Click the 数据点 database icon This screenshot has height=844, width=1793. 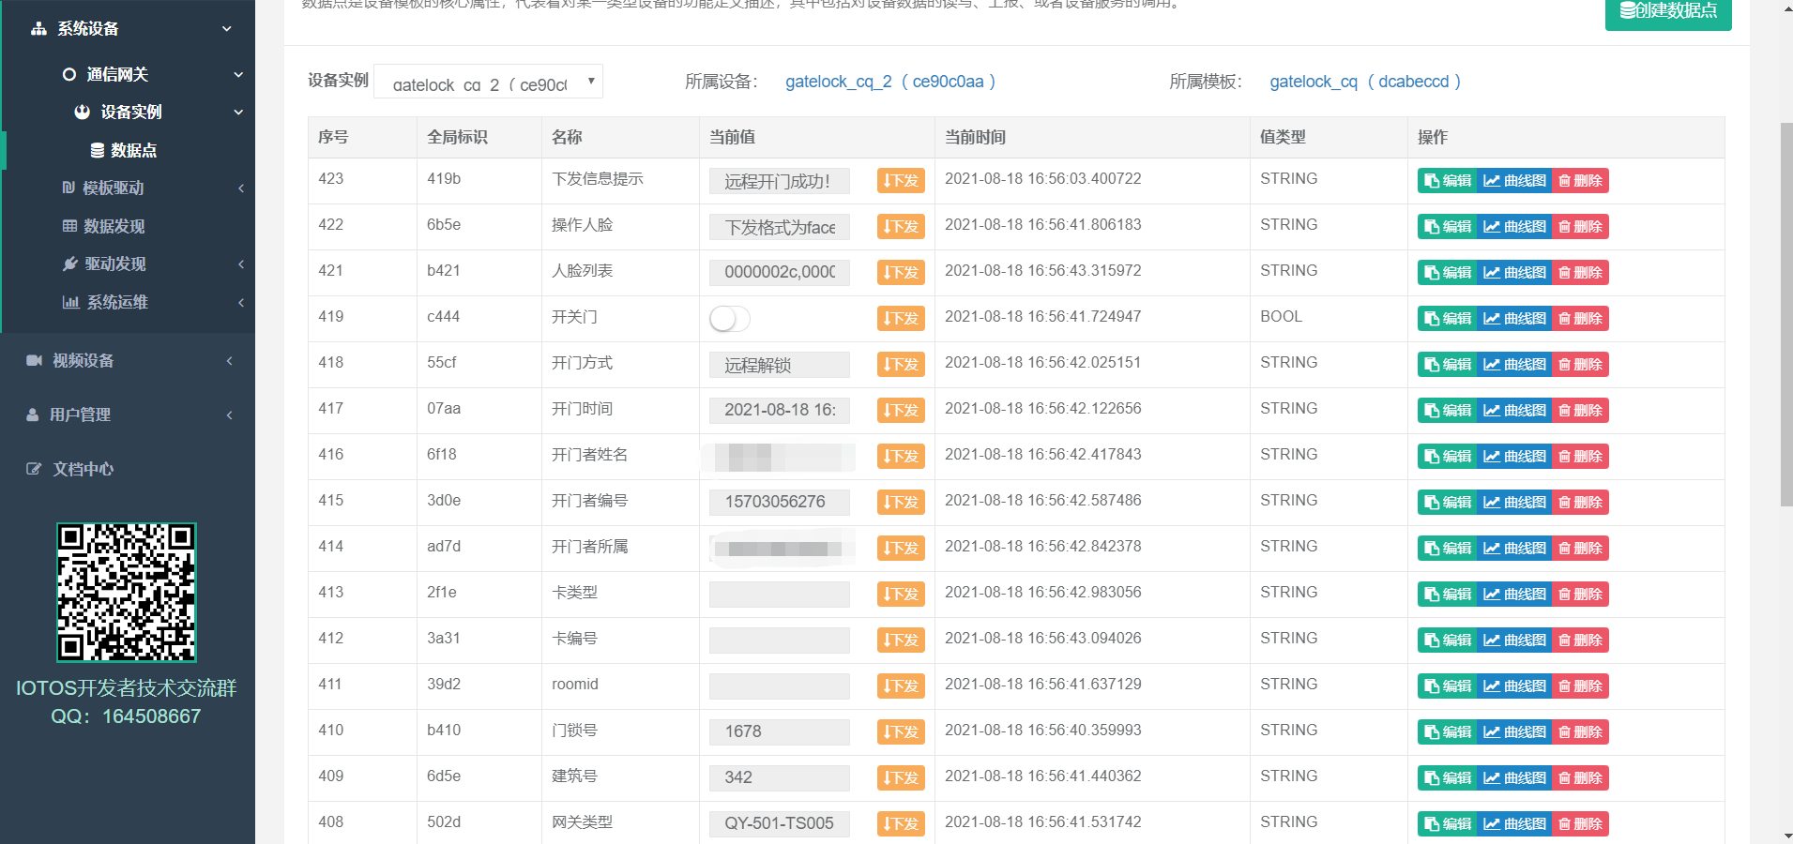point(98,150)
